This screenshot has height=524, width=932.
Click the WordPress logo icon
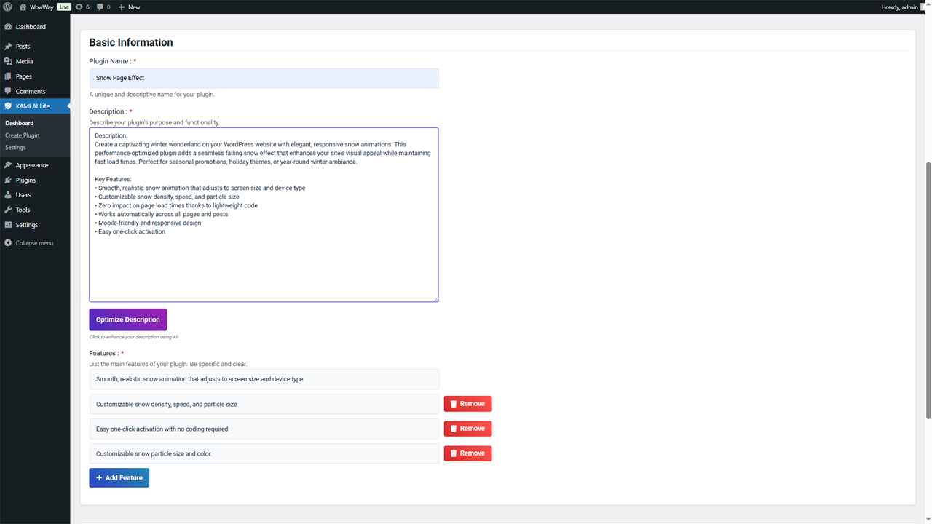pos(8,7)
